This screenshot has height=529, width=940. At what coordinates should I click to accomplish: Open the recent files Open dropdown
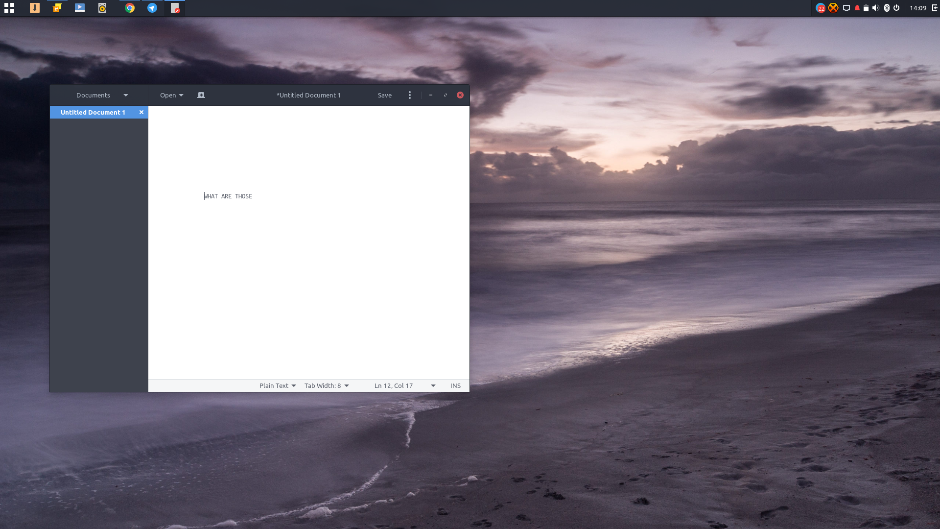click(x=171, y=95)
